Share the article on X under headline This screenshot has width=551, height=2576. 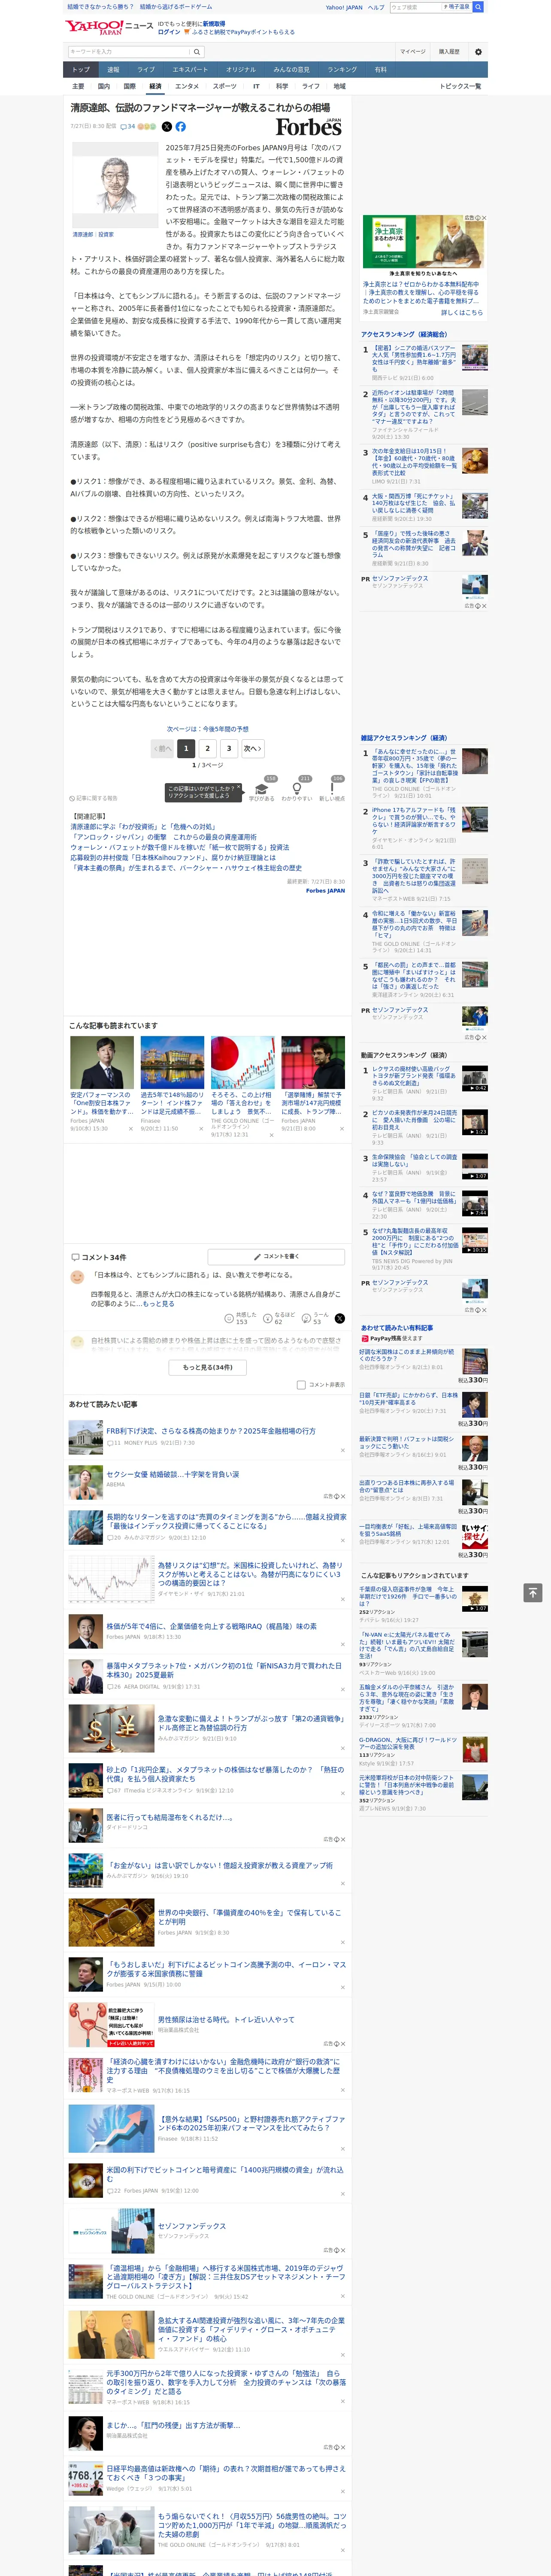[x=167, y=127]
